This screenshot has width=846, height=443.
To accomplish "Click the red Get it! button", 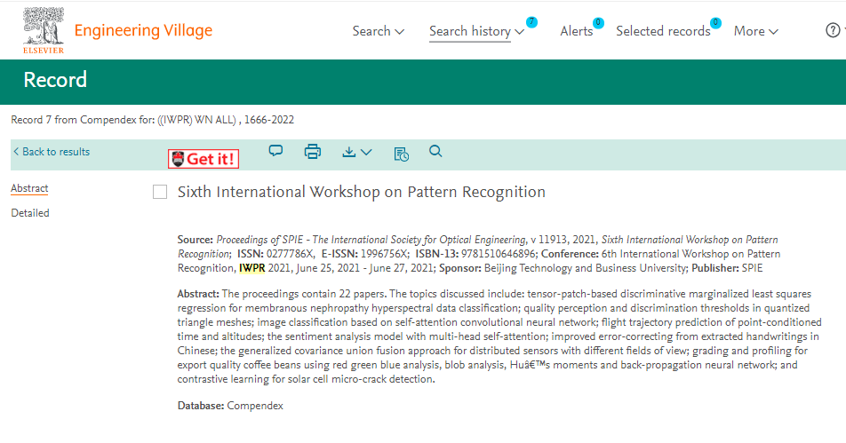I will [x=204, y=159].
